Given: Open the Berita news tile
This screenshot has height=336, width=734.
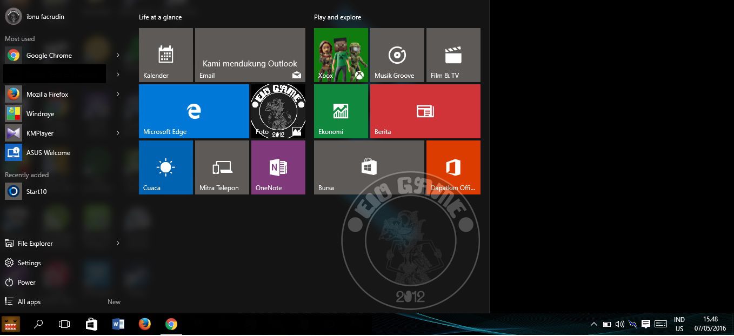Looking at the screenshot, I should point(425,111).
